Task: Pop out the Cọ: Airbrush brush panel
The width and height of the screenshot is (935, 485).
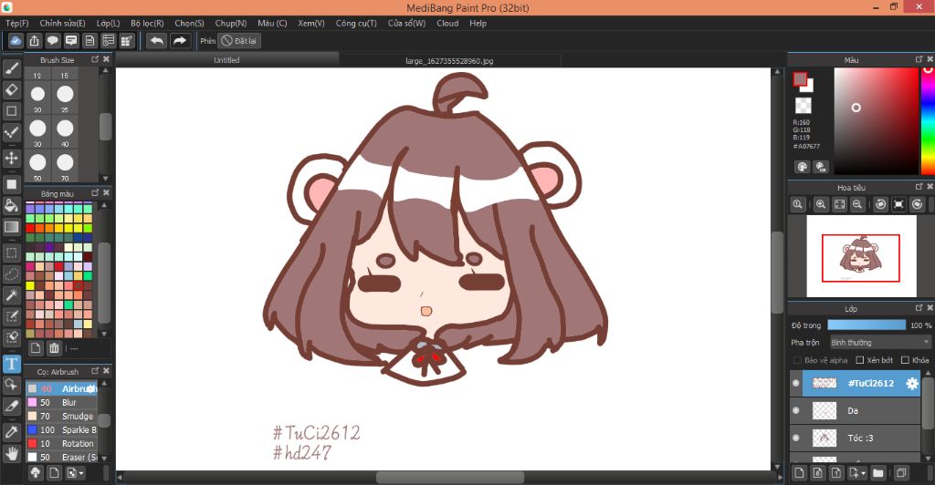Action: pyautogui.click(x=95, y=371)
